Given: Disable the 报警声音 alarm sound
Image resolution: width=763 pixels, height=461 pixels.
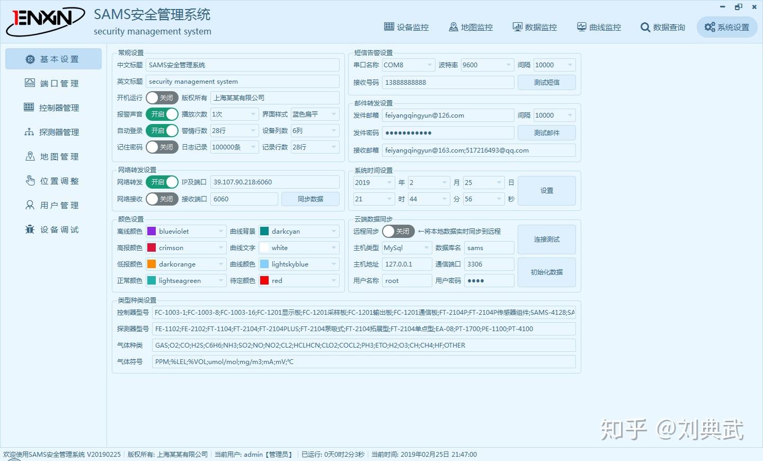Looking at the screenshot, I should click(162, 114).
